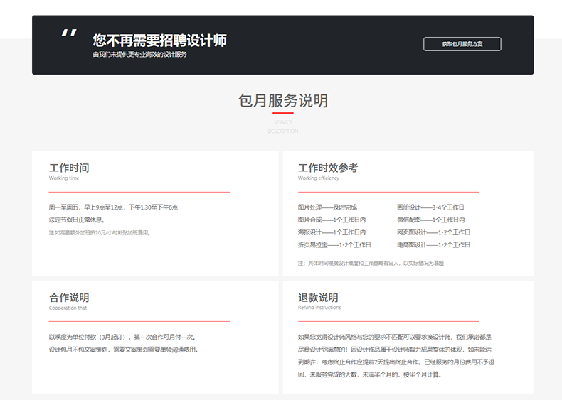
Task: Click the 画册设计——3-4个工作日 entry
Action: tap(430, 207)
